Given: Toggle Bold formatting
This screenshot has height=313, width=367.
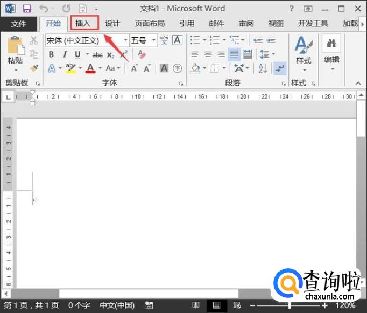Looking at the screenshot, I should tap(51, 54).
